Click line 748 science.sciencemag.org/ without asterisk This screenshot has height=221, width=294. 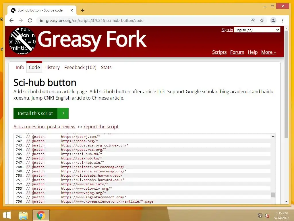93,167
